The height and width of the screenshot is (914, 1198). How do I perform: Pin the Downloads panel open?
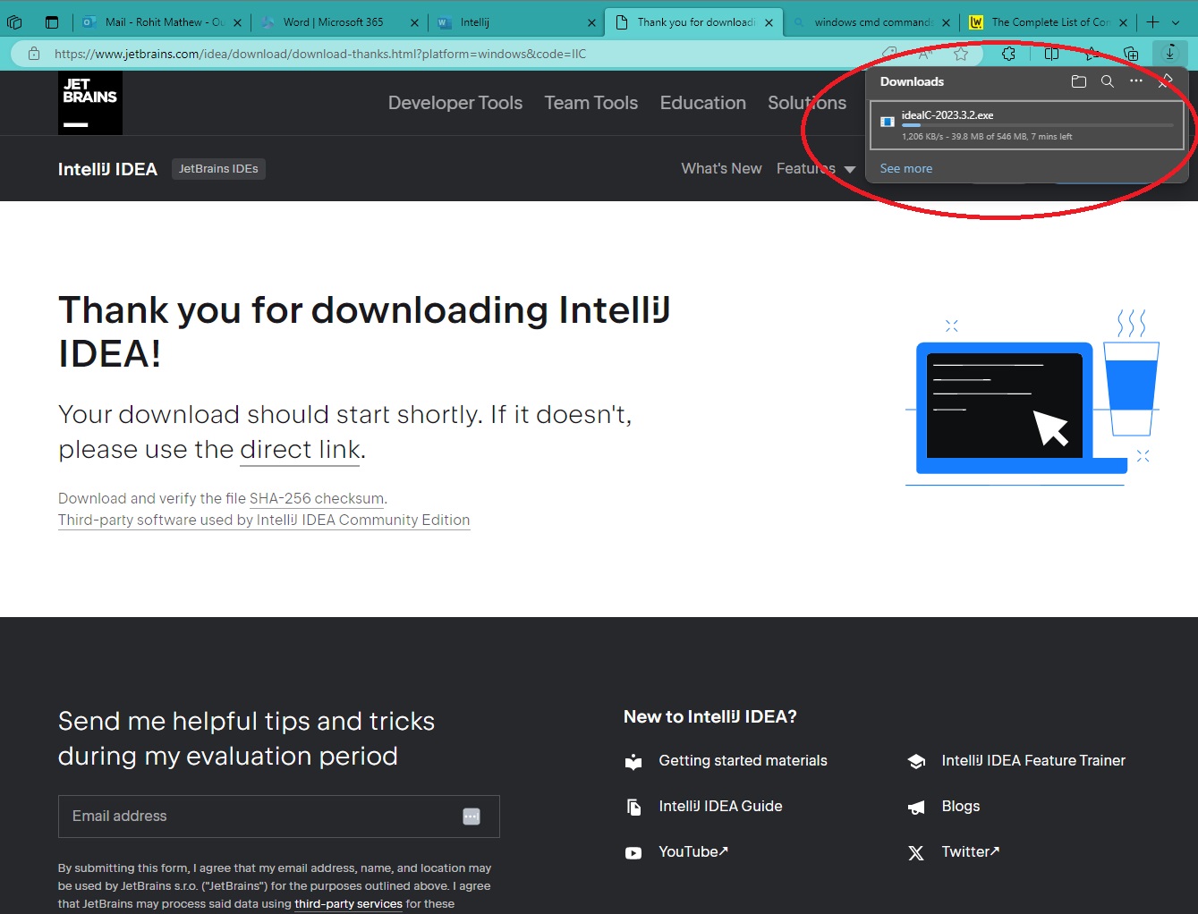click(1166, 81)
